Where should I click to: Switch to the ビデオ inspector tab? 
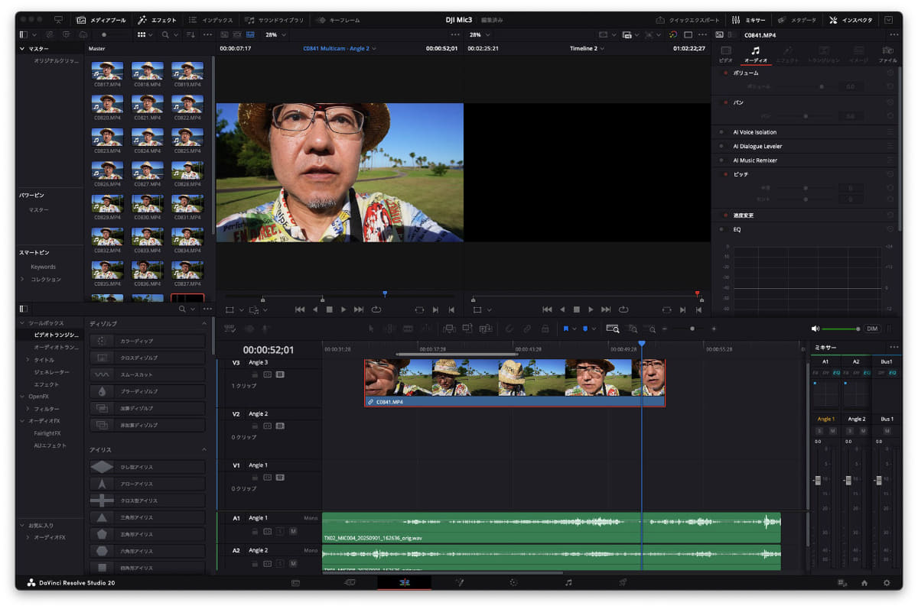coord(725,54)
